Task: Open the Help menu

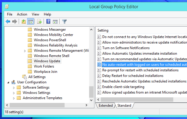Action: (47, 14)
